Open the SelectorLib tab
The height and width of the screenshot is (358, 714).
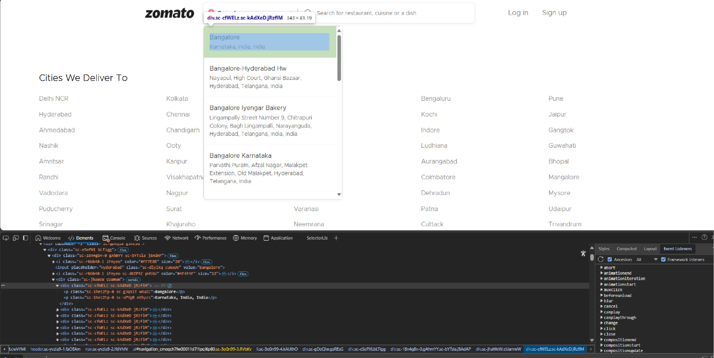coord(317,238)
